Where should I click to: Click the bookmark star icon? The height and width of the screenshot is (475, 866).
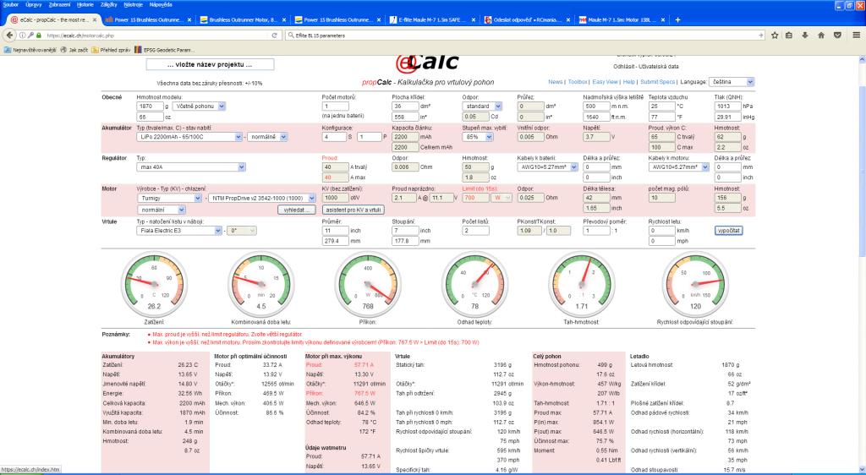[x=776, y=35]
